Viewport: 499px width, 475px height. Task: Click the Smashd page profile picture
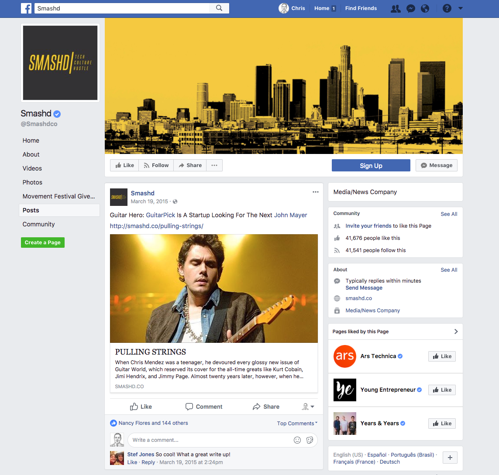(x=60, y=63)
